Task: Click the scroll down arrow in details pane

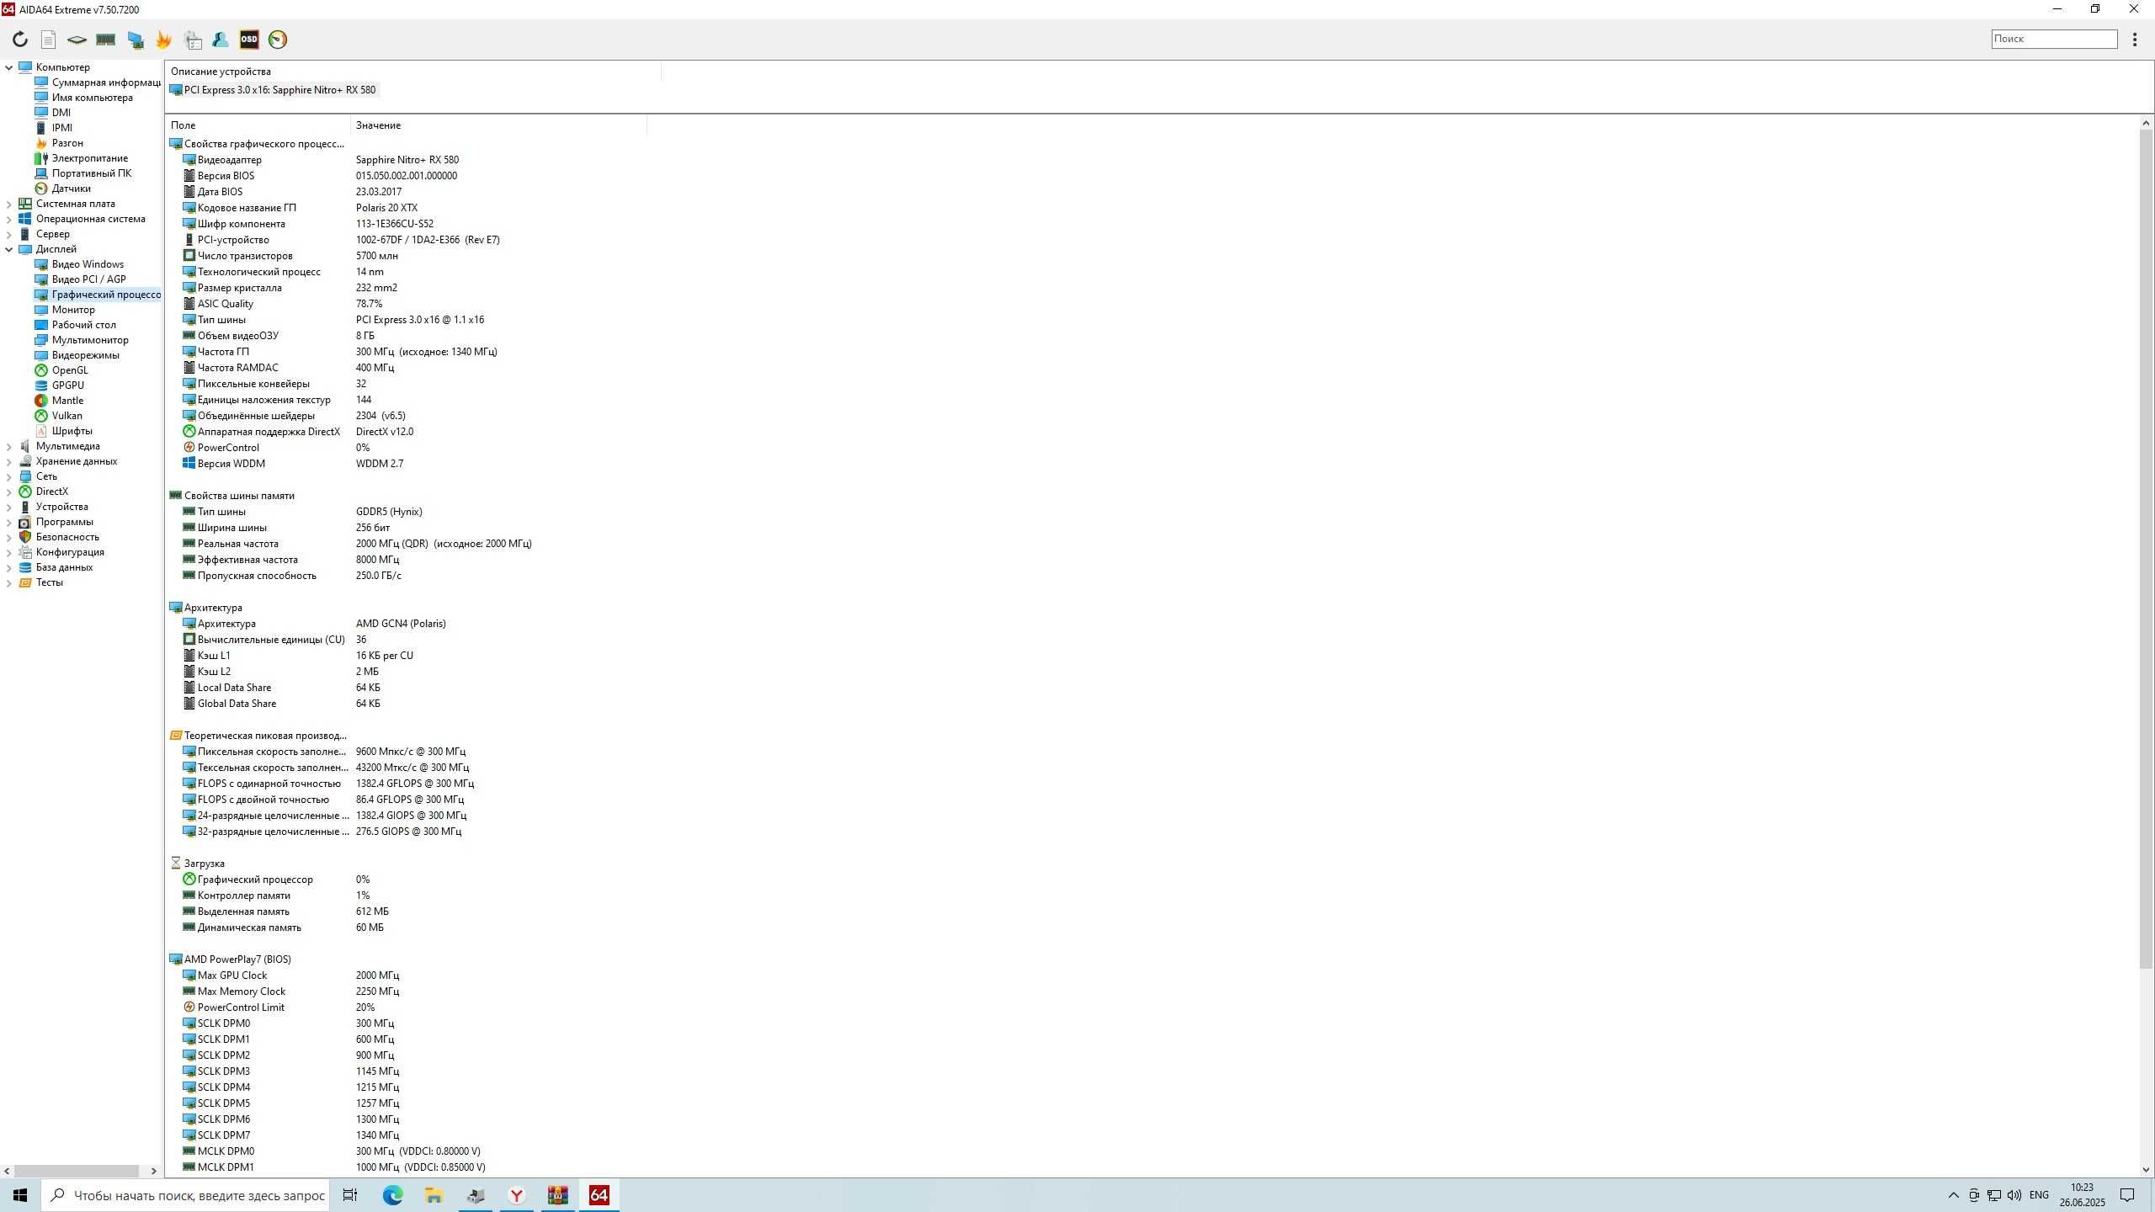Action: (2146, 1169)
